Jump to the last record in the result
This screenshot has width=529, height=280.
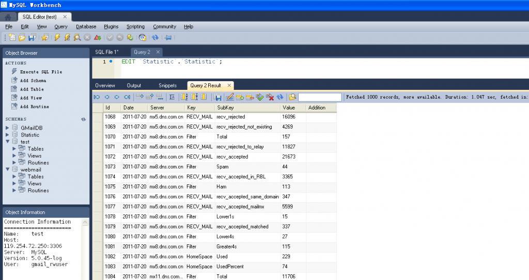pyautogui.click(x=127, y=97)
